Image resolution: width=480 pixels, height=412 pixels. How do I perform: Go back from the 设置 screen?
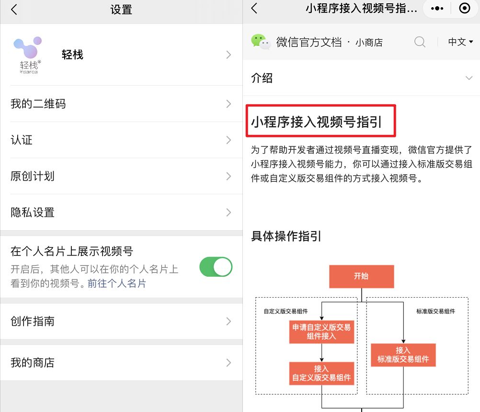click(14, 10)
